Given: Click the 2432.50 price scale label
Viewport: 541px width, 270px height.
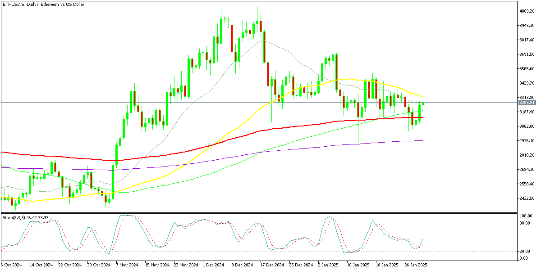Looking at the screenshot, I should pos(527,198).
